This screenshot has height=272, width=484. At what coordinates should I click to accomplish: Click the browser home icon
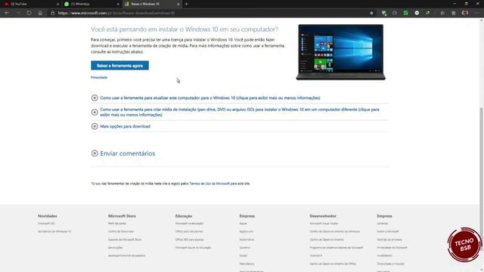pos(40,13)
